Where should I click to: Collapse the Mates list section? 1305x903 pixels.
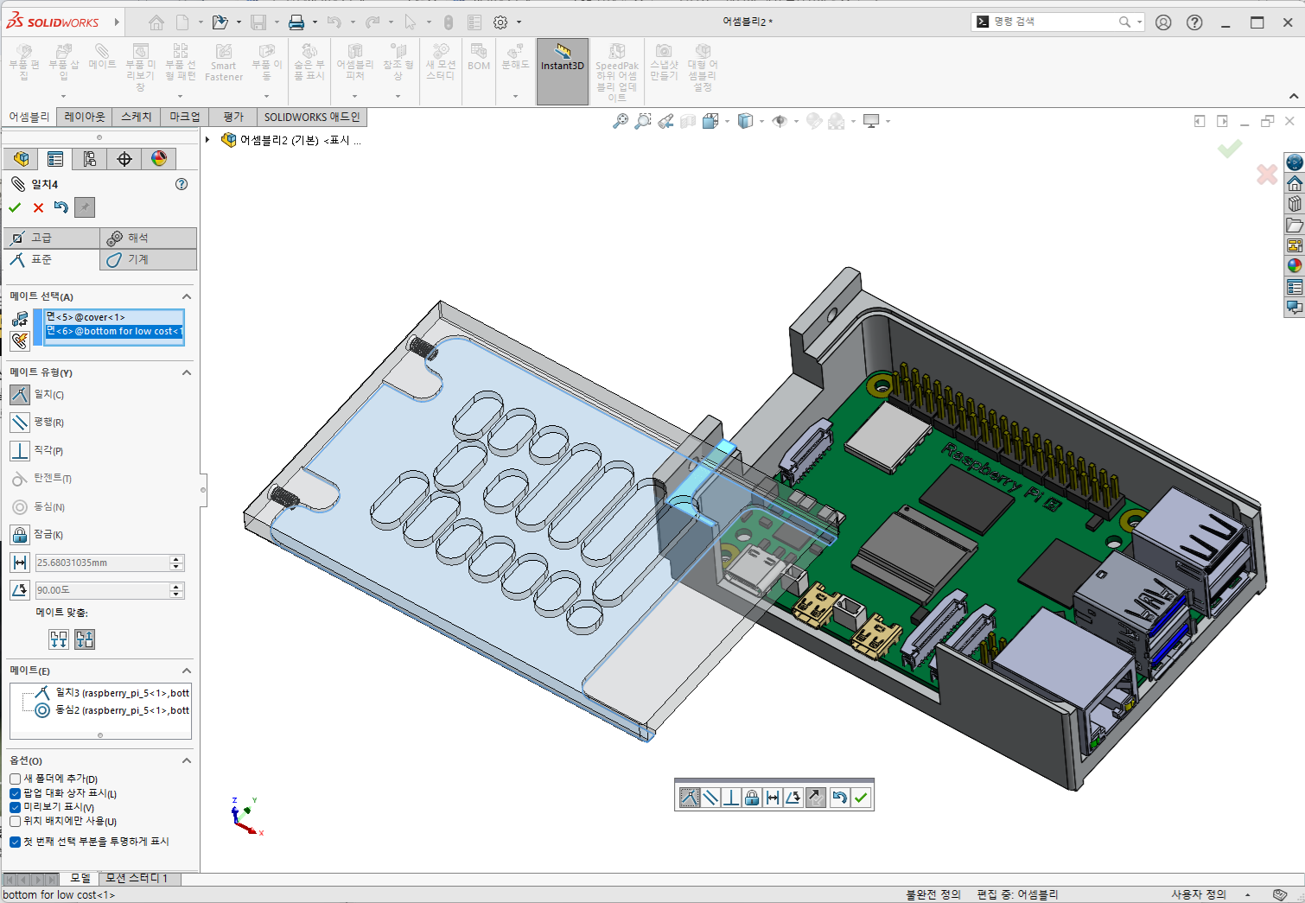pos(186,671)
